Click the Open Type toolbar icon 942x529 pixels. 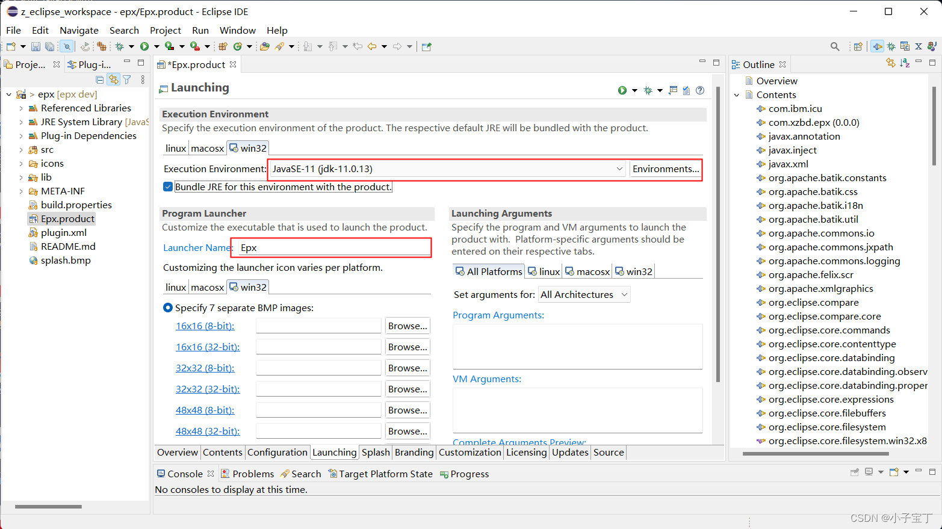(x=264, y=46)
